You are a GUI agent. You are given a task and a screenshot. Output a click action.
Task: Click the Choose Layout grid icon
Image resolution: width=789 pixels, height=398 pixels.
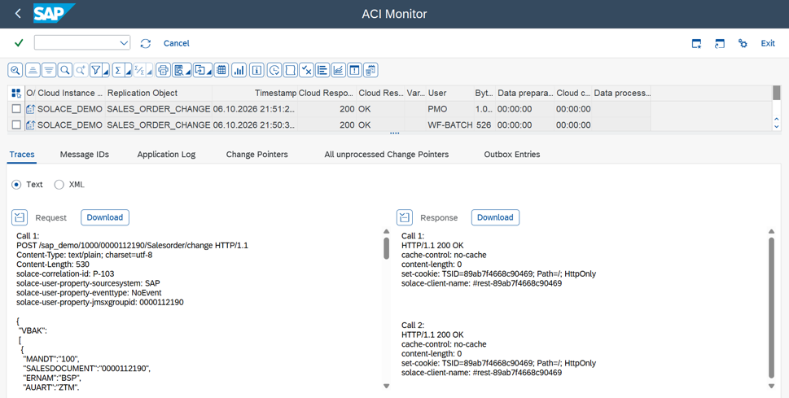pos(221,71)
